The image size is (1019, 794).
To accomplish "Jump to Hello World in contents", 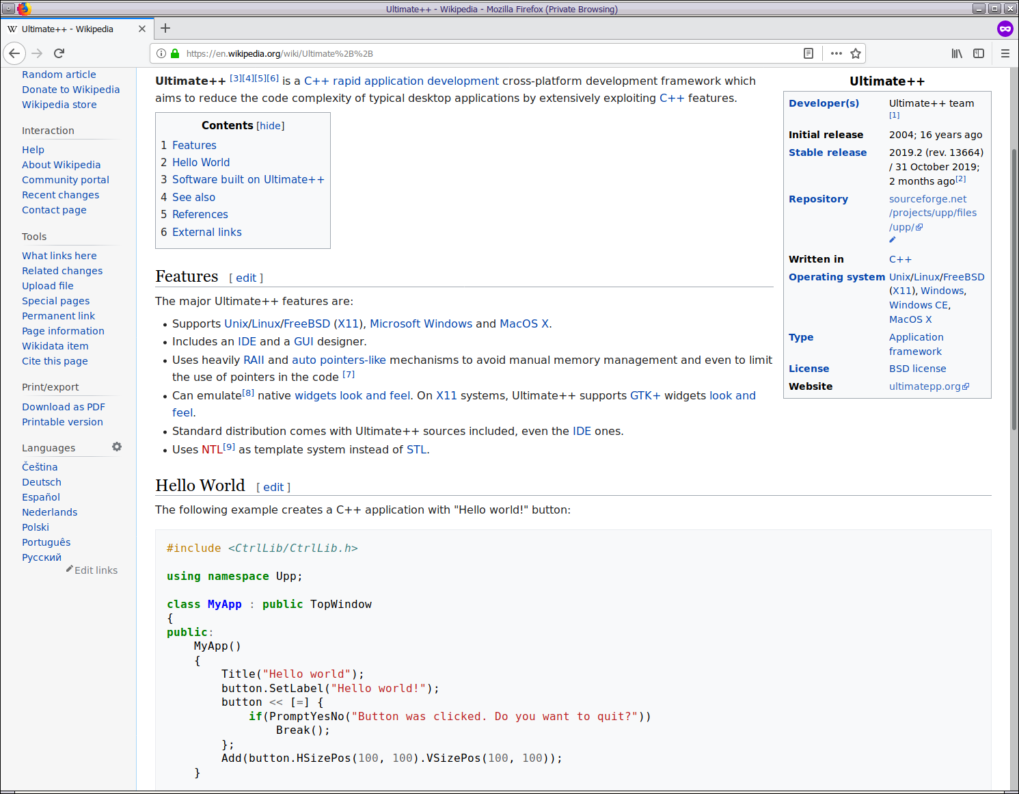I will pos(201,162).
